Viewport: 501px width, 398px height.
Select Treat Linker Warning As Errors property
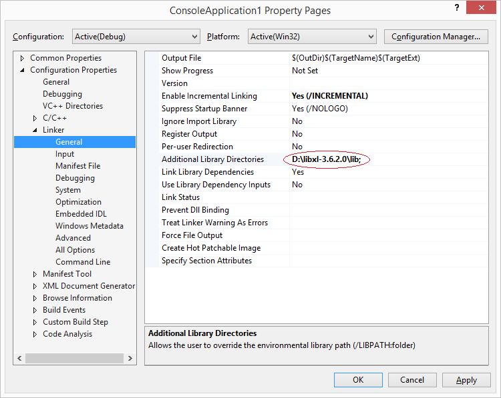pyautogui.click(x=214, y=223)
